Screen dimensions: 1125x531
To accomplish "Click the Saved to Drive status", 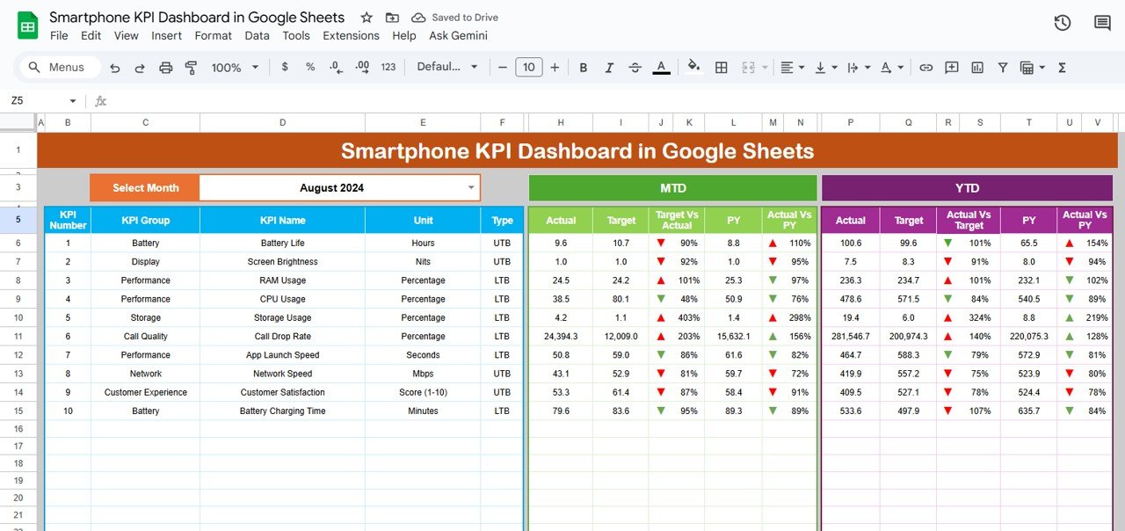I will coord(455,18).
